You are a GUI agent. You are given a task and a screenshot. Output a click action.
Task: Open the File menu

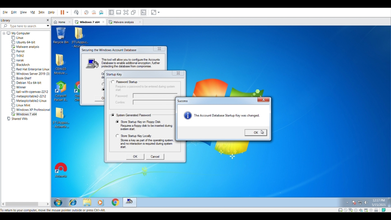point(5,12)
